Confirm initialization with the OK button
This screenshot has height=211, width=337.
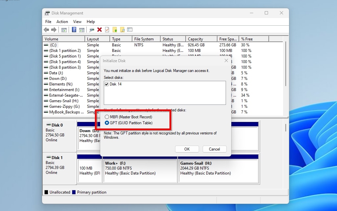(187, 149)
